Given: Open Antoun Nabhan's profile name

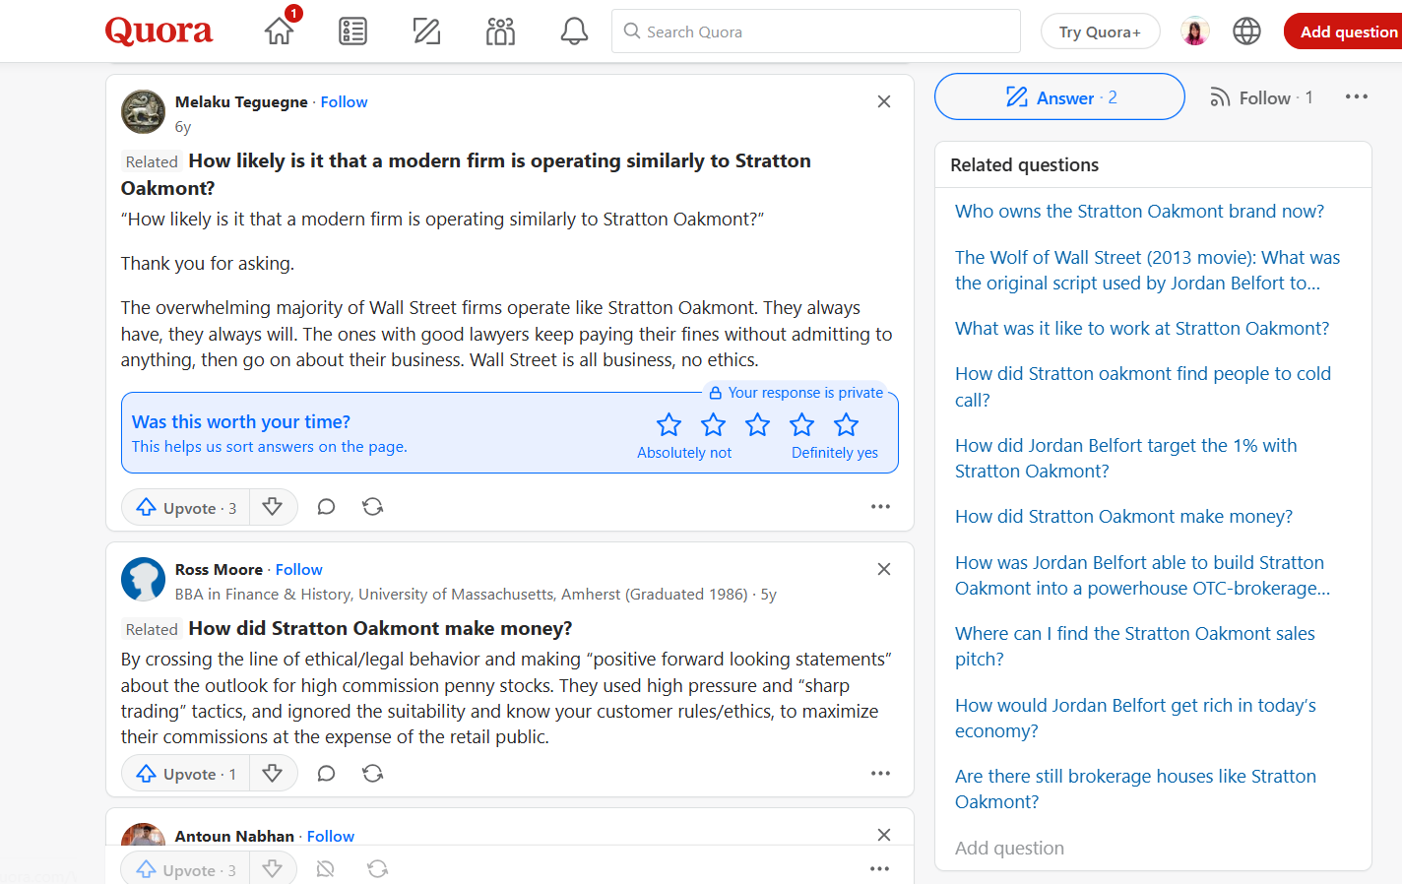Looking at the screenshot, I should tap(234, 836).
